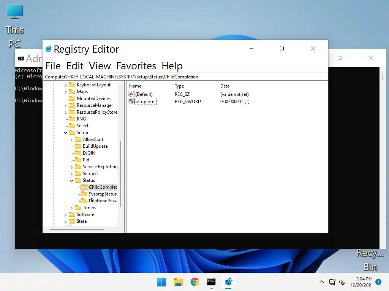Screen dimensions: 389x291
Task: Select the Select key folder icon
Action: point(72,126)
